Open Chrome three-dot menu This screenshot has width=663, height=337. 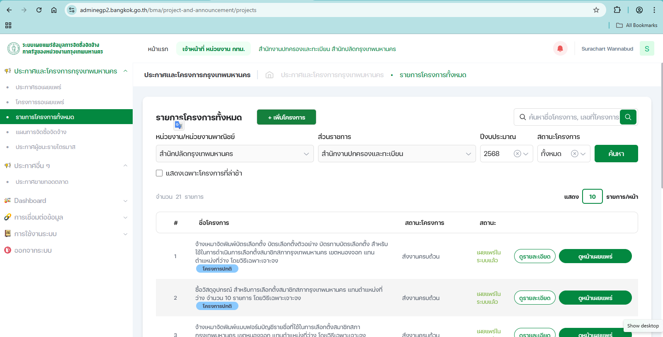click(x=654, y=10)
